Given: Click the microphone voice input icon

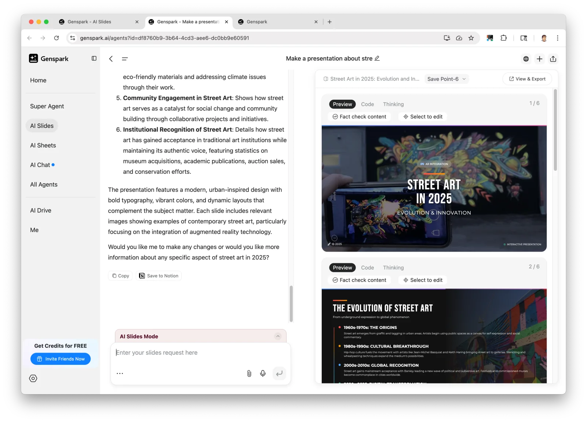Looking at the screenshot, I should click(263, 373).
